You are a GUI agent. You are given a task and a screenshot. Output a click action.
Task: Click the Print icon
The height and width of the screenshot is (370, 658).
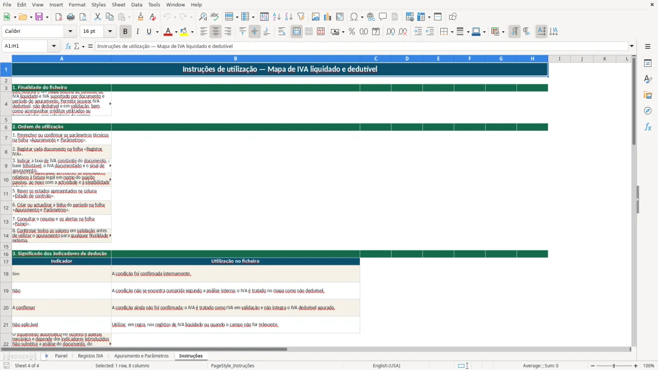[71, 17]
